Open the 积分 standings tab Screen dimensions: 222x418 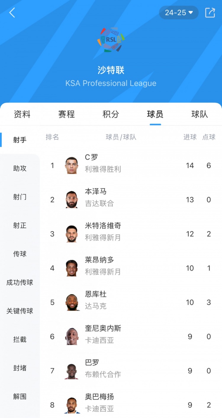pos(111,114)
